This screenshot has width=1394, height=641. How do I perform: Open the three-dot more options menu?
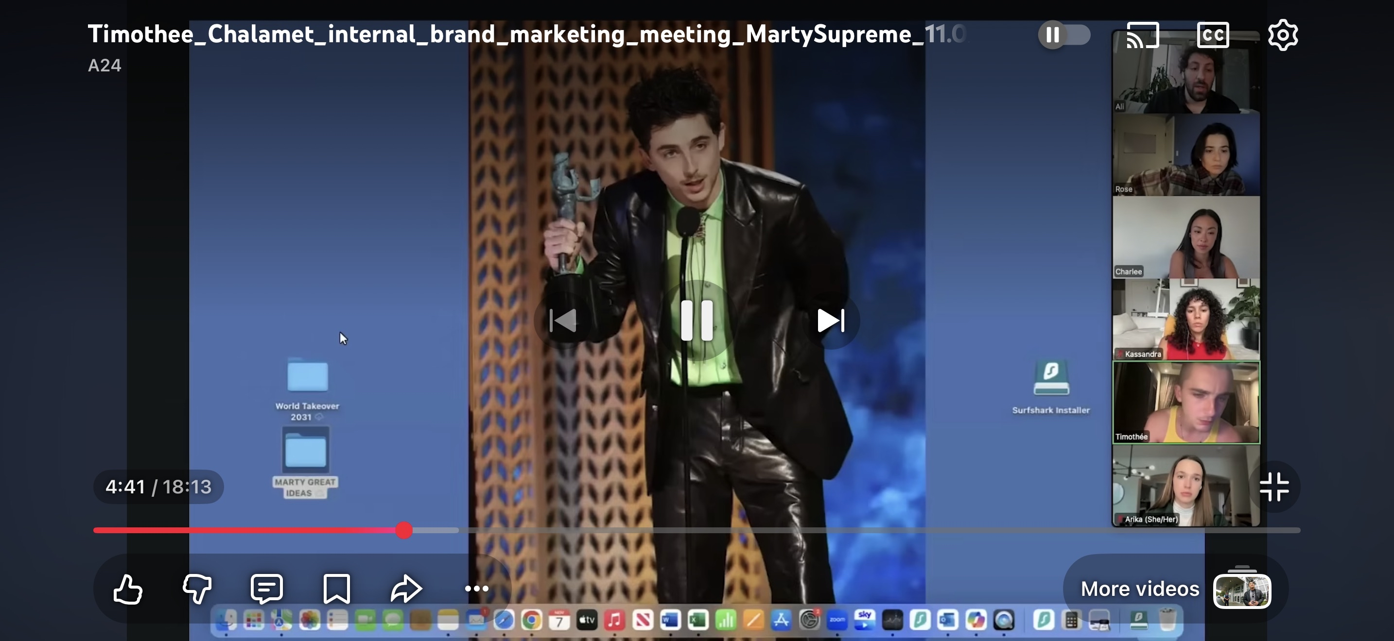(477, 589)
